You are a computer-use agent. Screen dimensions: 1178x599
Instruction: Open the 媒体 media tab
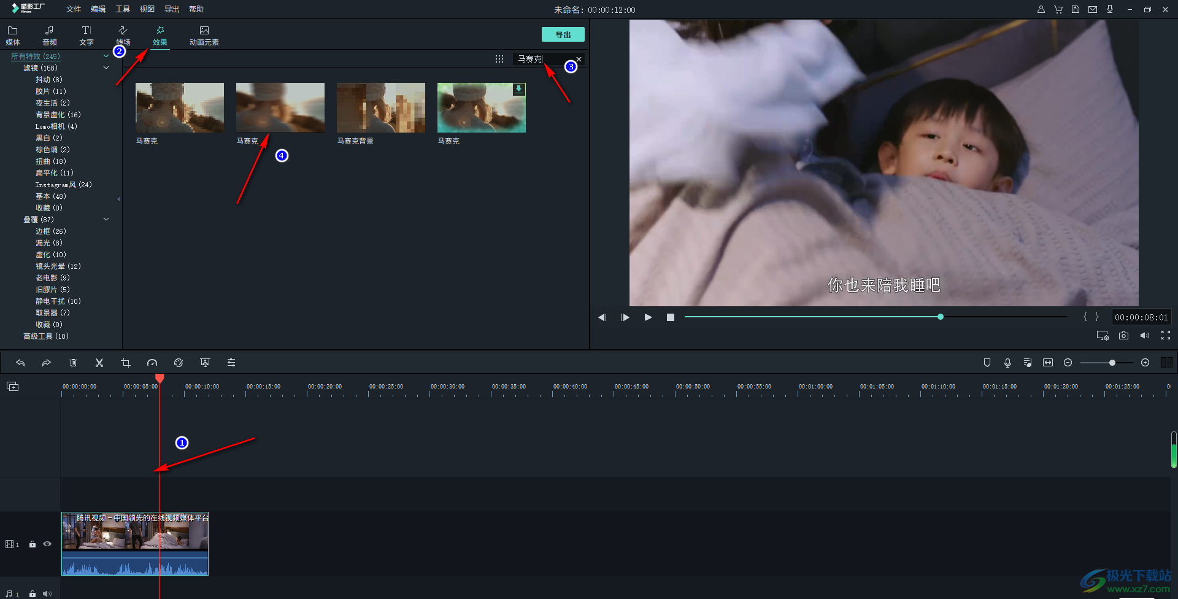coord(13,36)
